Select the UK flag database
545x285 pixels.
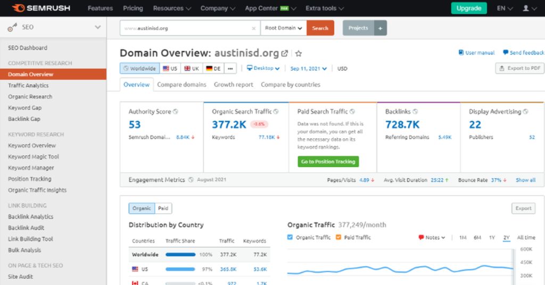[192, 69]
